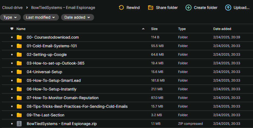Toggle favorite dot for 05-How-To-Setup-SmartLead

click(12, 80)
